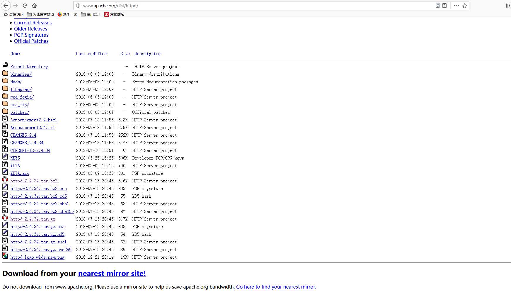Click the folder icon next to docs/

click(x=5, y=81)
